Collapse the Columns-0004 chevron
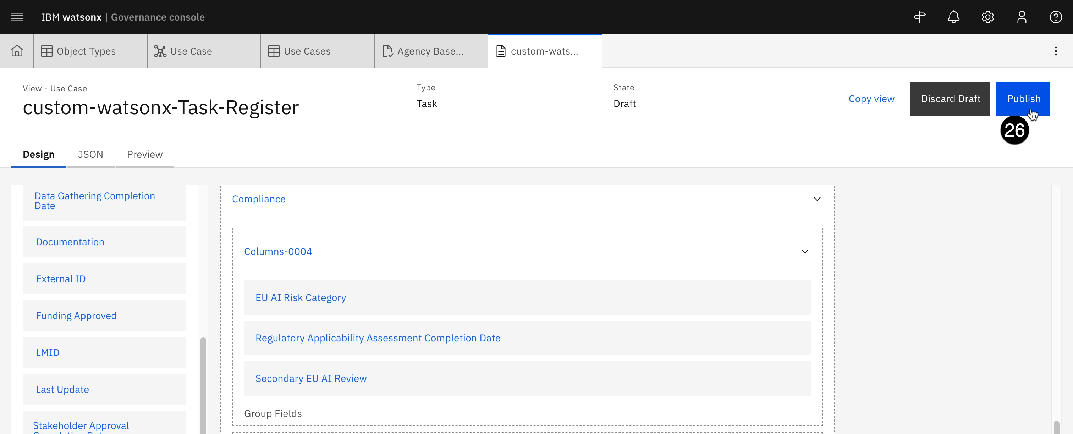The height and width of the screenshot is (434, 1073). pos(805,251)
